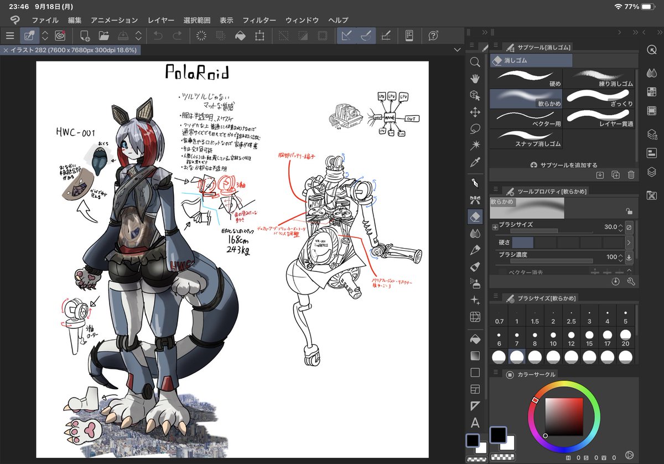Open save options up-down arrows

[x=138, y=35]
